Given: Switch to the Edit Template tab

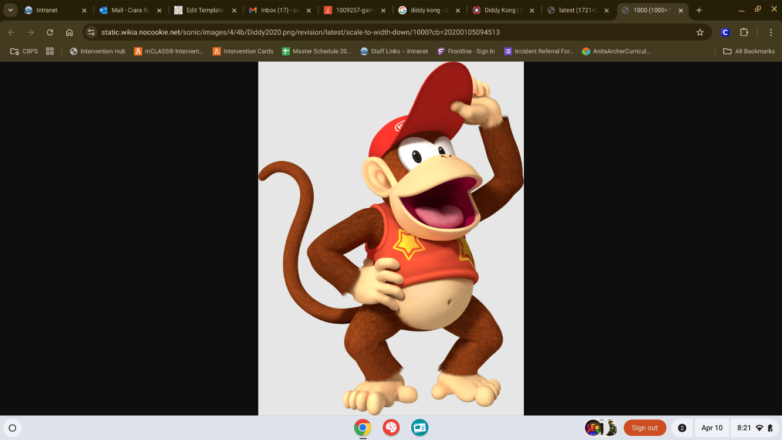Looking at the screenshot, I should click(205, 10).
